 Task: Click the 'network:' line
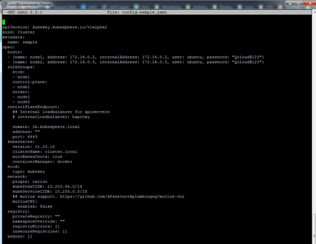17,177
